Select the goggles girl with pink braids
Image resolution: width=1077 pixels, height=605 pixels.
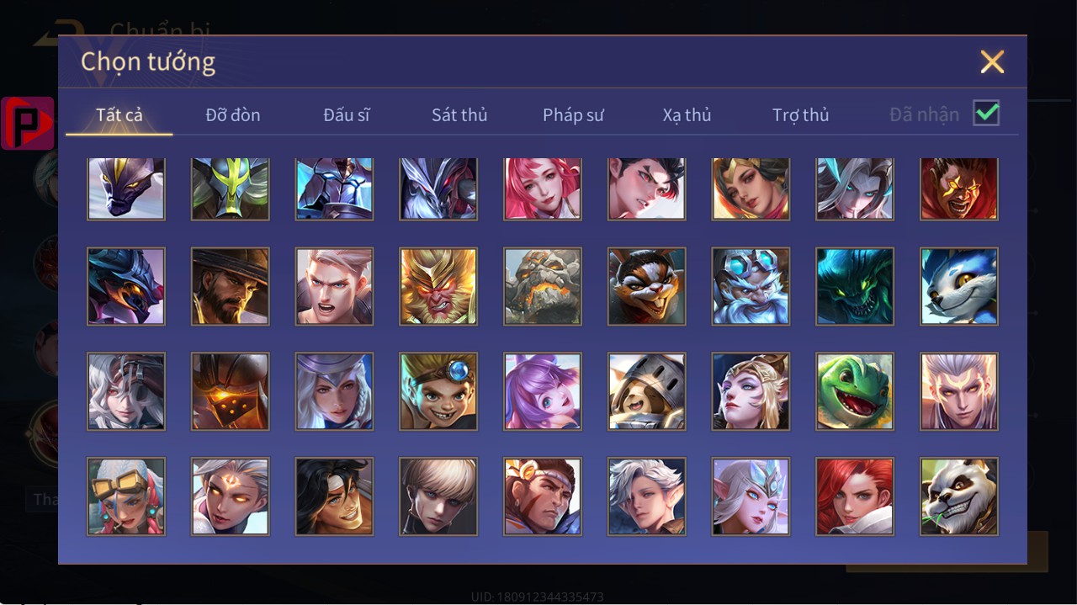point(126,496)
